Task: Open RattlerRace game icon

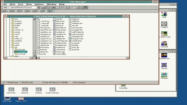Action: coord(164,56)
